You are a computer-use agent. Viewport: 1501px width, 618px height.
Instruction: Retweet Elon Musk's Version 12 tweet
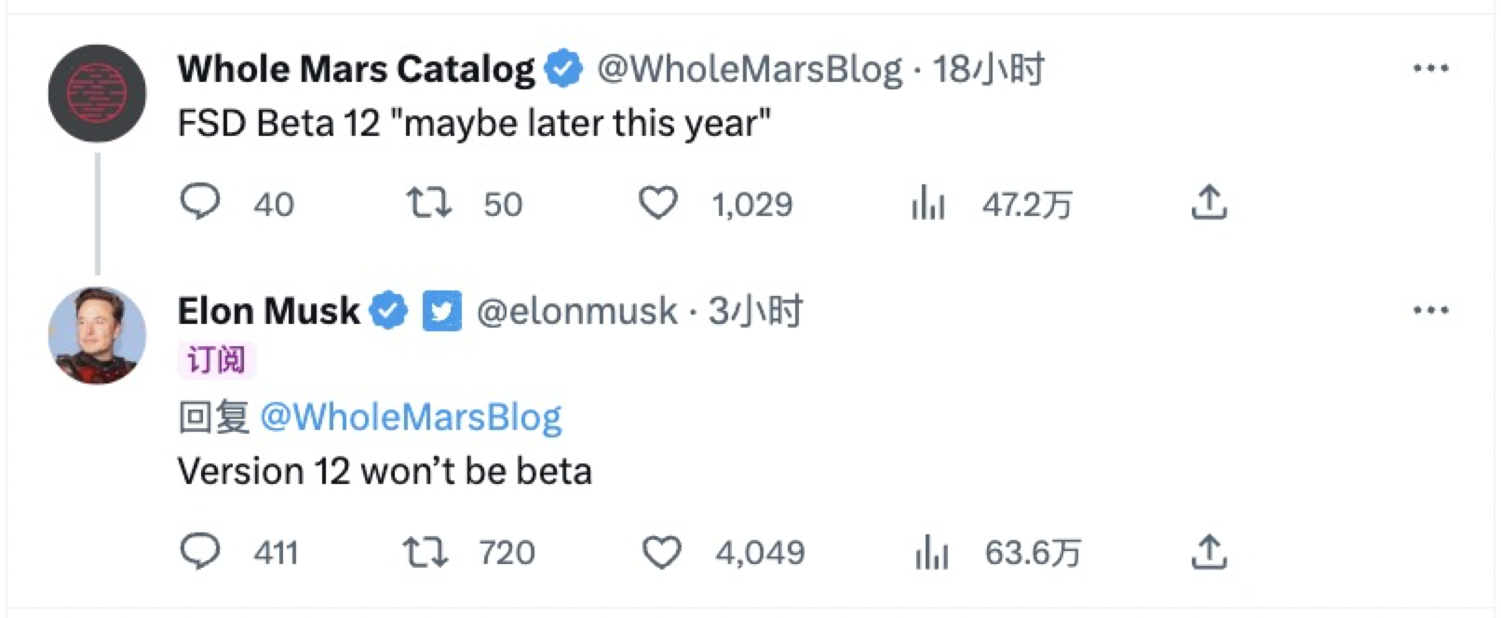426,552
